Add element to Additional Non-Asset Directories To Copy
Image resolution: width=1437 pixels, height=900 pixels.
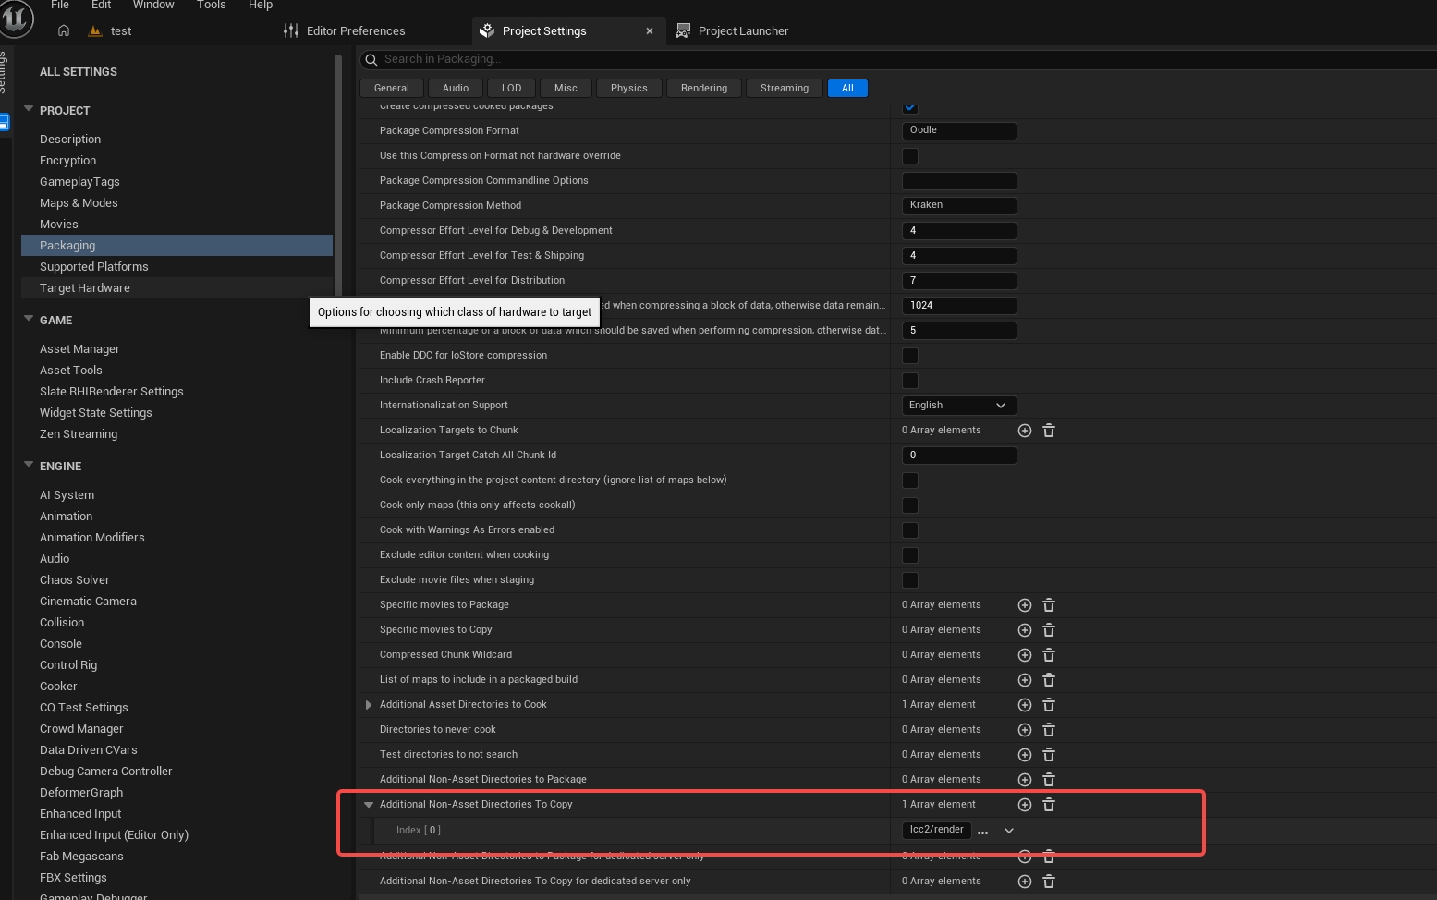(x=1024, y=805)
